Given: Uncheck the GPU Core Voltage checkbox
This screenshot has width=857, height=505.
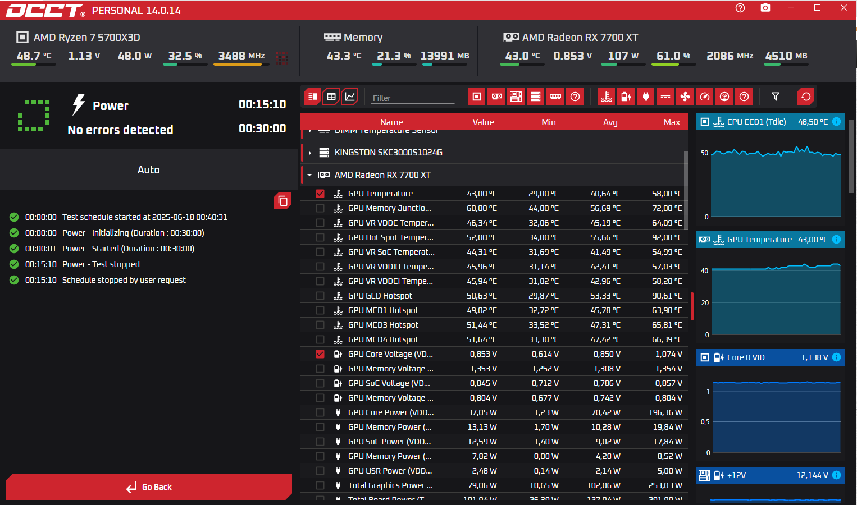Looking at the screenshot, I should click(320, 354).
